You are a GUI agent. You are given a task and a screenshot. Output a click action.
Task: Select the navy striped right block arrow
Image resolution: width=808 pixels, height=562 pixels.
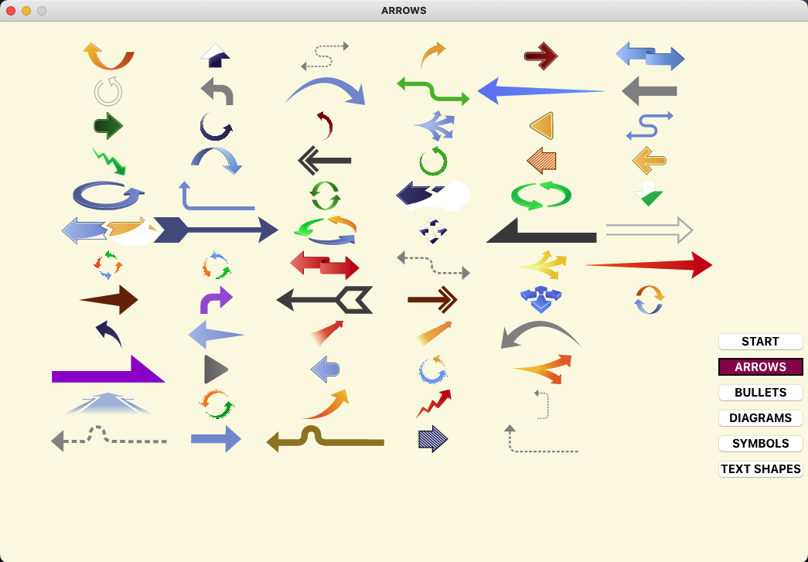[433, 439]
